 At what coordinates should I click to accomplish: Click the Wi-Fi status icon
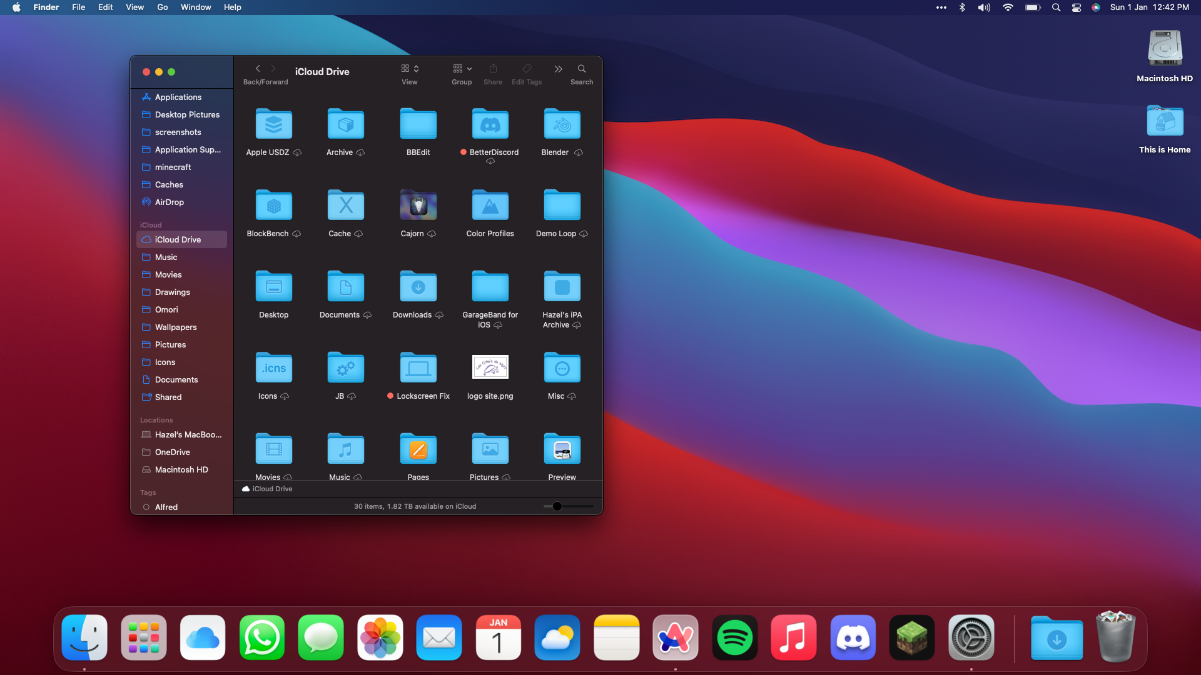[x=1008, y=7]
